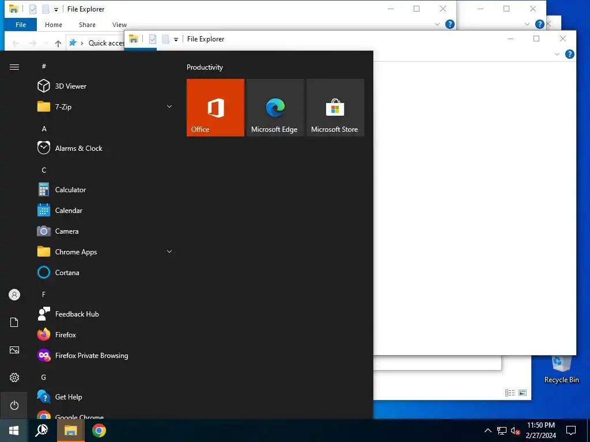Open Quick Access Toolbar dropdown in back window
The image size is (590, 442).
(x=56, y=10)
